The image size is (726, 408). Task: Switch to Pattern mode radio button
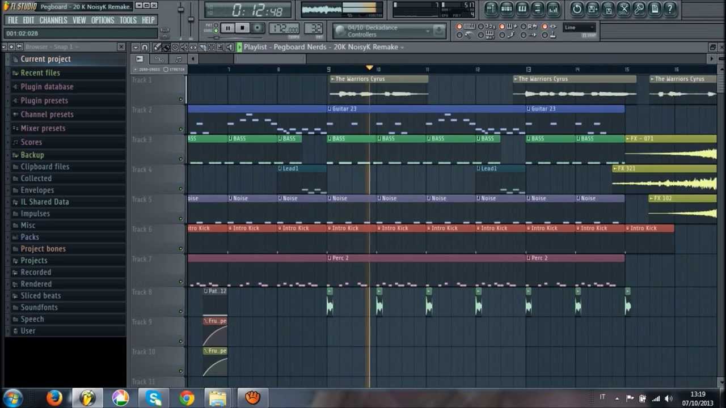pyautogui.click(x=216, y=25)
